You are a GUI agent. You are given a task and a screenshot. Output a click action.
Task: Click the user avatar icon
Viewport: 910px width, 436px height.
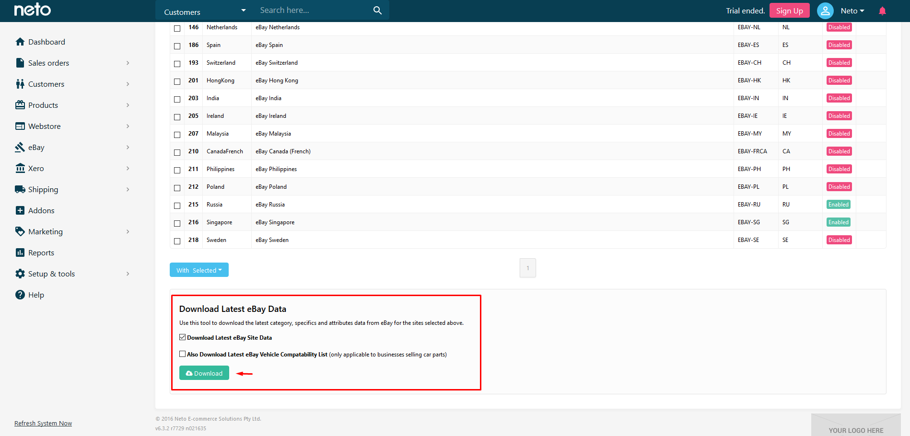(x=825, y=11)
